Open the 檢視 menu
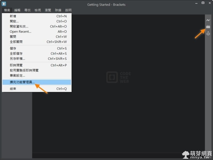This screenshot has width=213, height=160. coord(37,10)
